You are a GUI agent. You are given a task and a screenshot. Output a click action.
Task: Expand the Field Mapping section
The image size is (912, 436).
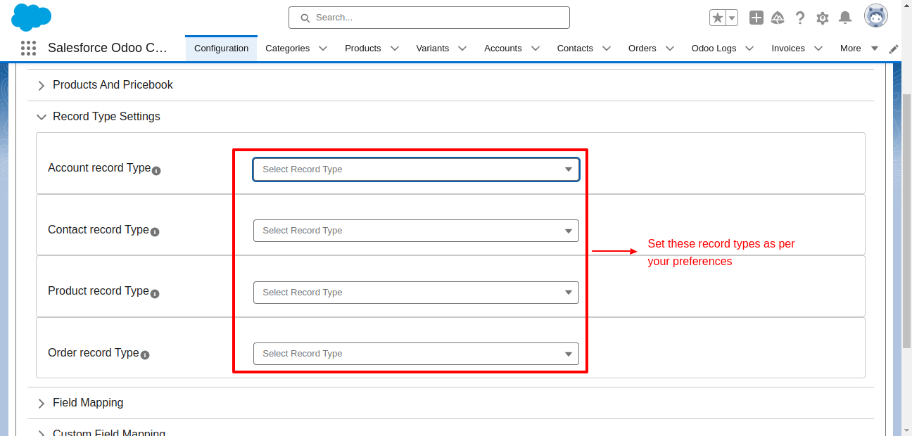pyautogui.click(x=42, y=403)
